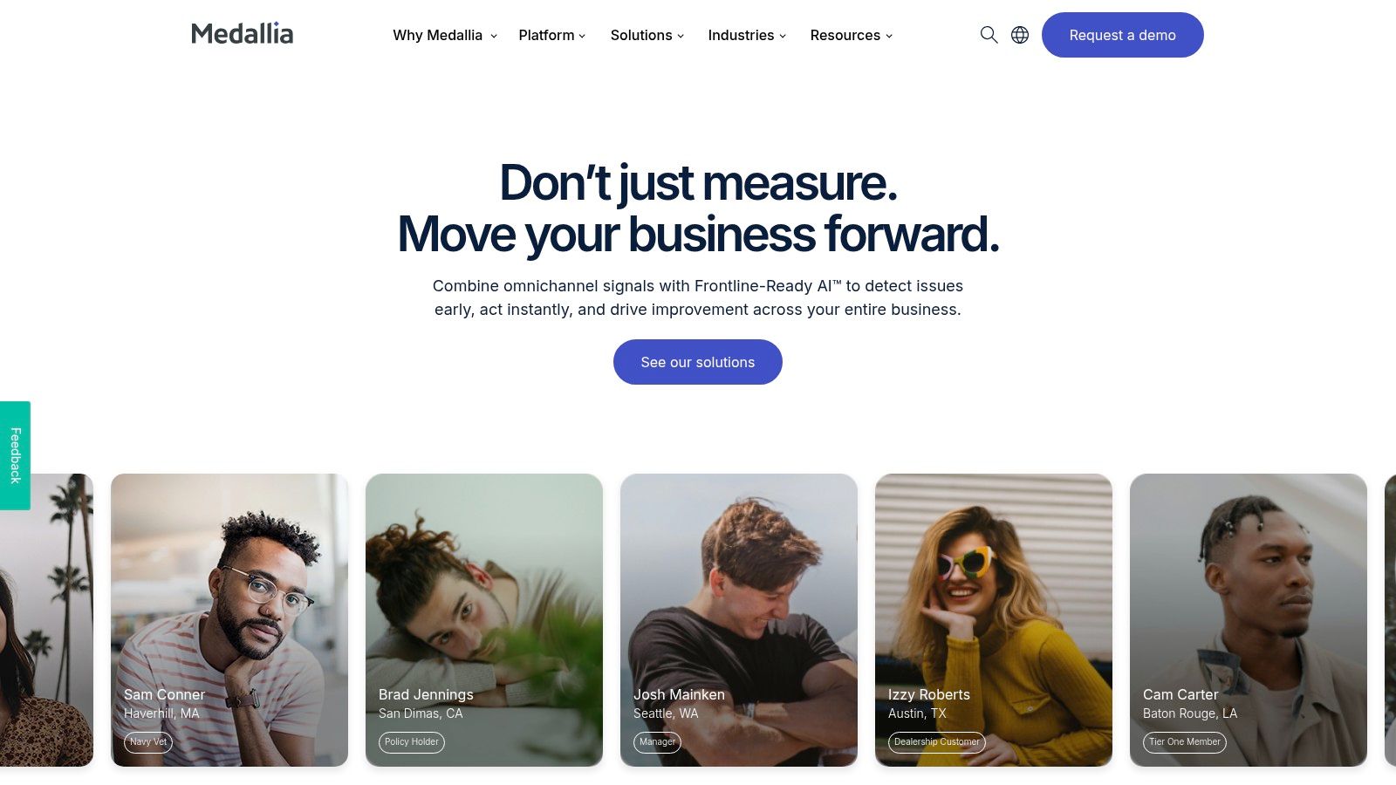The image size is (1396, 785).
Task: Open the Industries menu item
Action: pyautogui.click(x=747, y=35)
